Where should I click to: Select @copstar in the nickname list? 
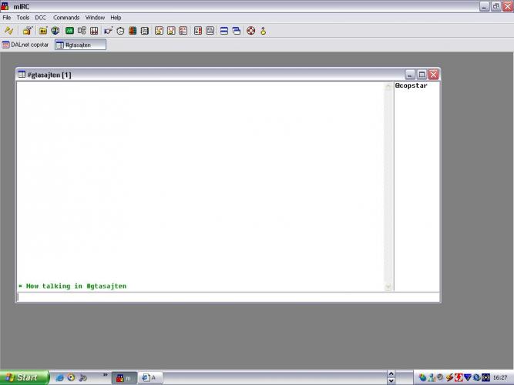click(412, 85)
